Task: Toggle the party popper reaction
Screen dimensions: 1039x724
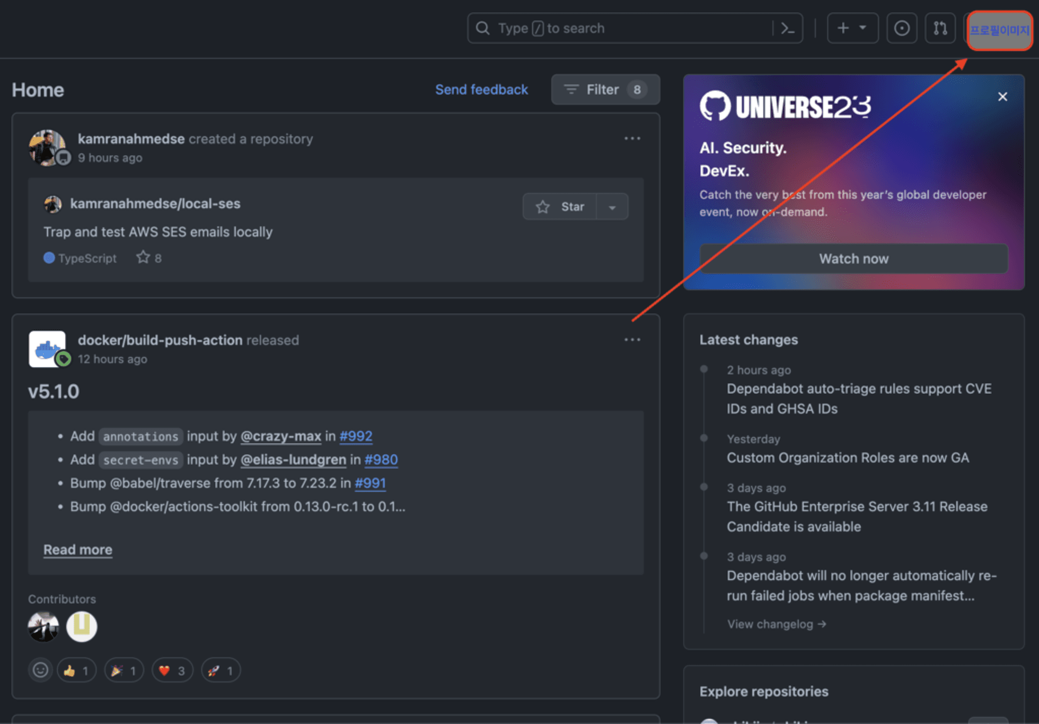Action: pos(124,671)
